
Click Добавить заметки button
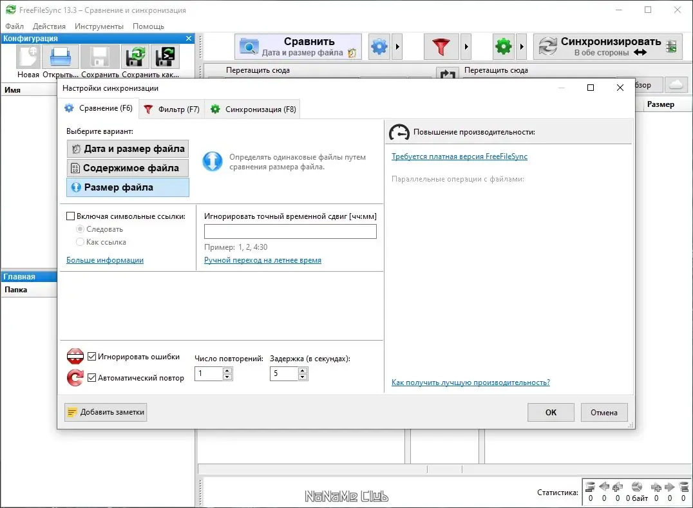(x=106, y=412)
